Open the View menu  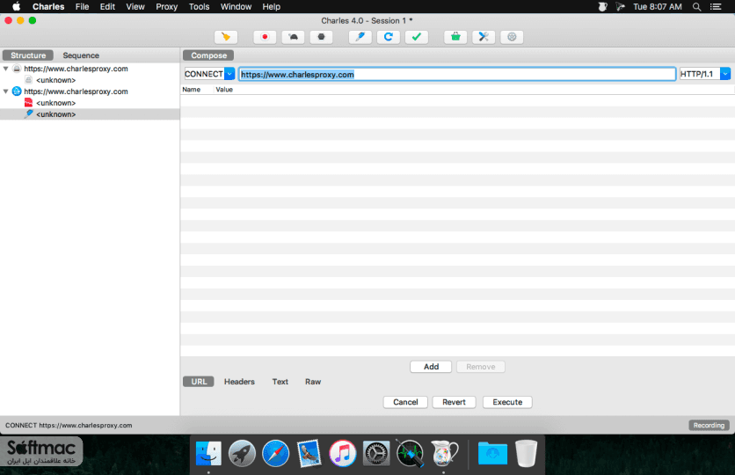(135, 6)
